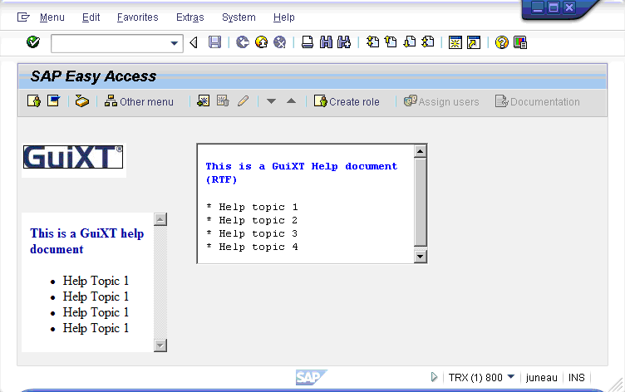Click the HTML help document scroll-up arrow

(160, 219)
